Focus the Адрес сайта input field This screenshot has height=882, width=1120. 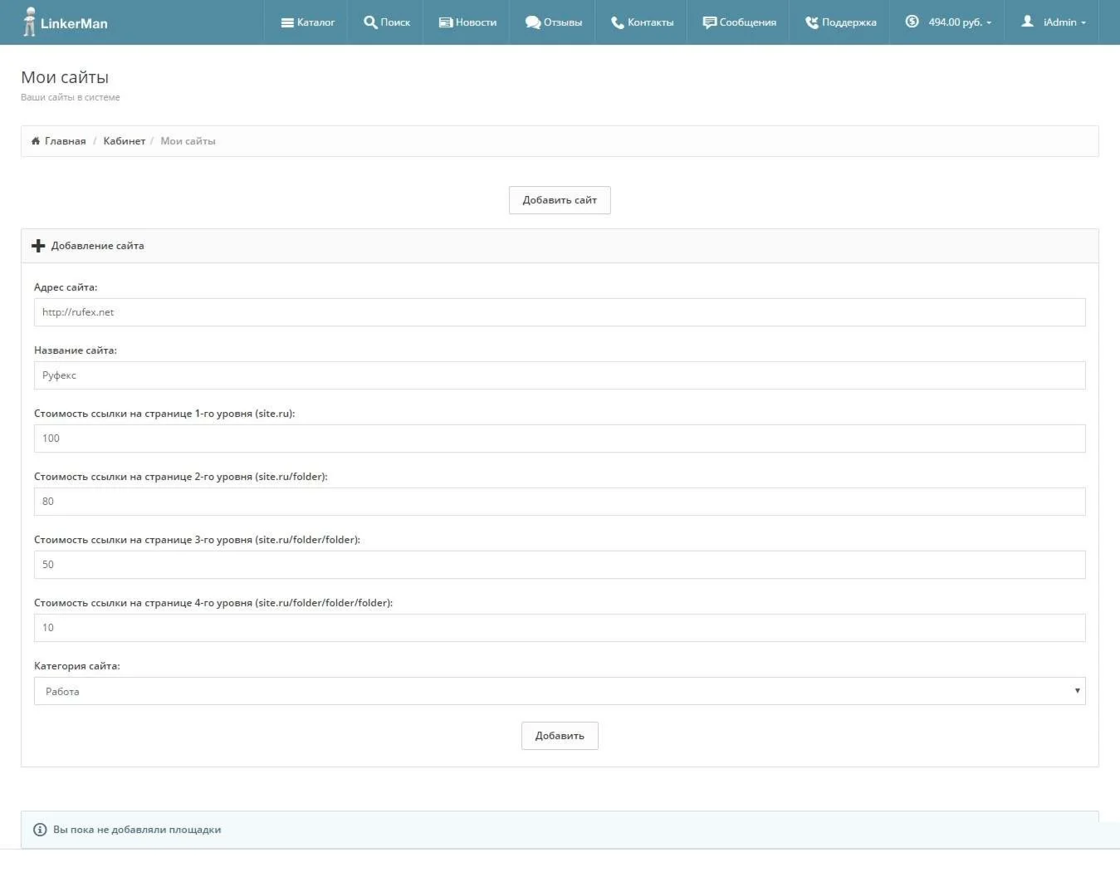point(559,312)
